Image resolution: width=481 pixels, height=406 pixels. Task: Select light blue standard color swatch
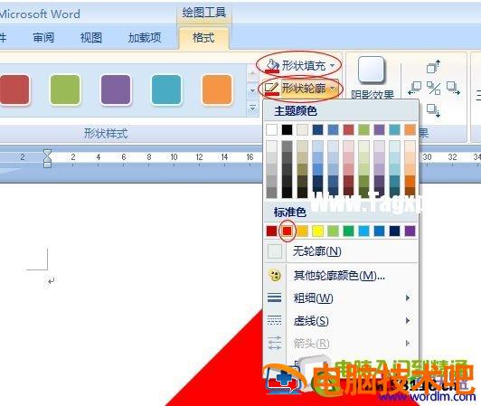coord(363,231)
